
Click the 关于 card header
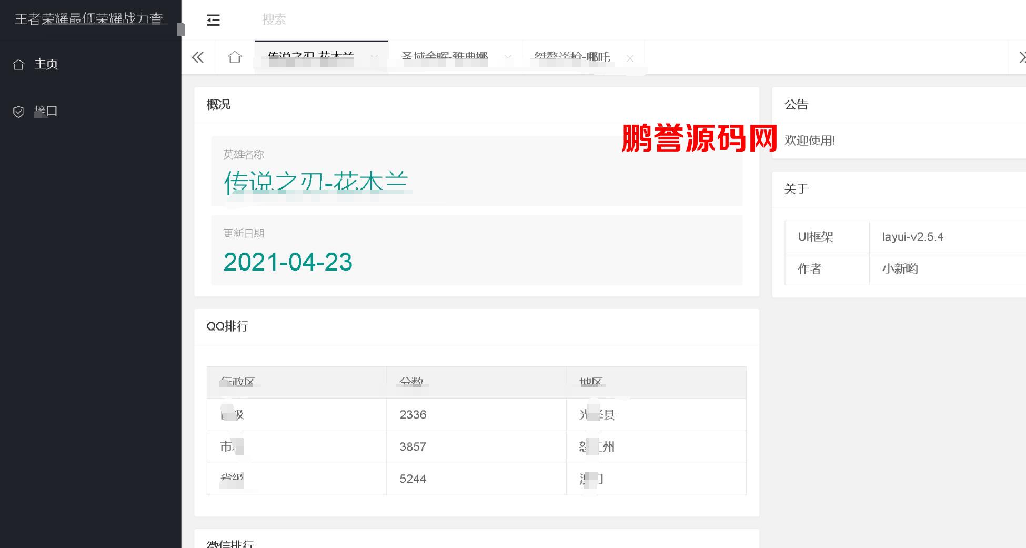tap(899, 189)
